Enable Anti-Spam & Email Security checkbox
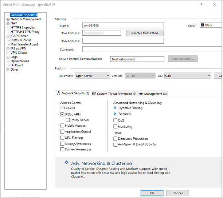The image size is (223, 198). 116,144
